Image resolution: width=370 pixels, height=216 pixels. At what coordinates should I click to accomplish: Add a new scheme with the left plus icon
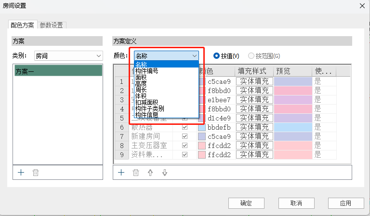point(21,173)
